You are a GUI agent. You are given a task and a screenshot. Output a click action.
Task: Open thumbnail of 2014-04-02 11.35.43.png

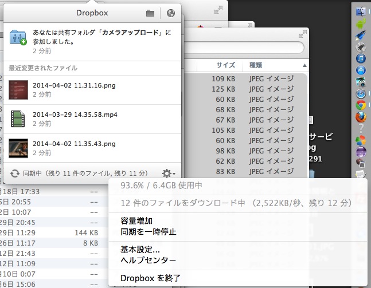click(x=18, y=148)
